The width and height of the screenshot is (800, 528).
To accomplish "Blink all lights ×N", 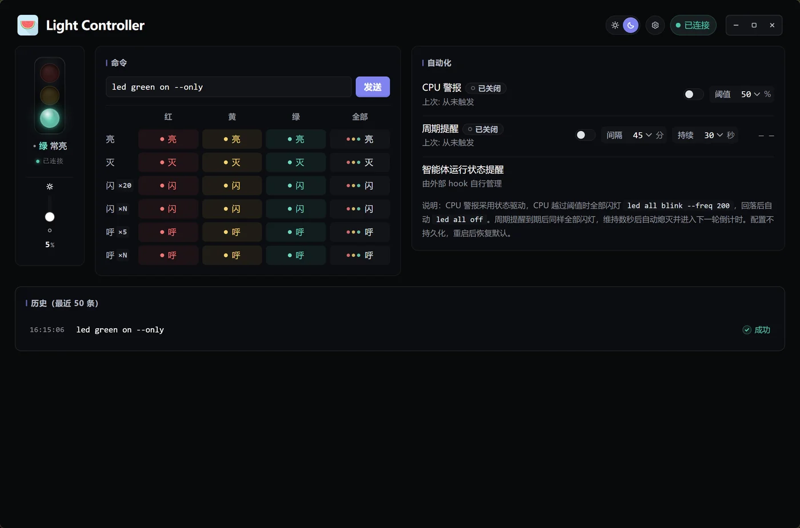I will 360,209.
